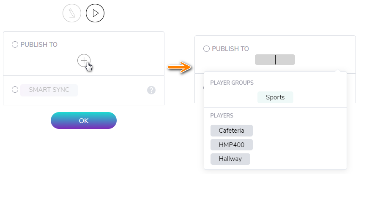Click the Smart Sync label box

click(x=49, y=90)
